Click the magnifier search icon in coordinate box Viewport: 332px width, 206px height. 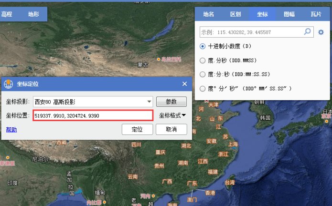pos(307,31)
